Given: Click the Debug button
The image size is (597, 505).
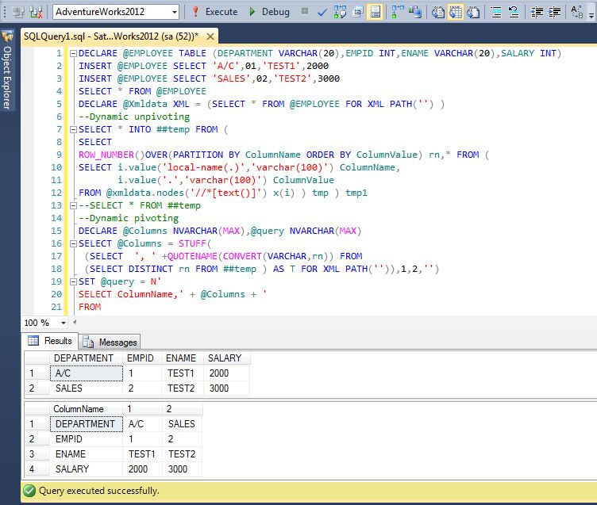Looking at the screenshot, I should (268, 12).
